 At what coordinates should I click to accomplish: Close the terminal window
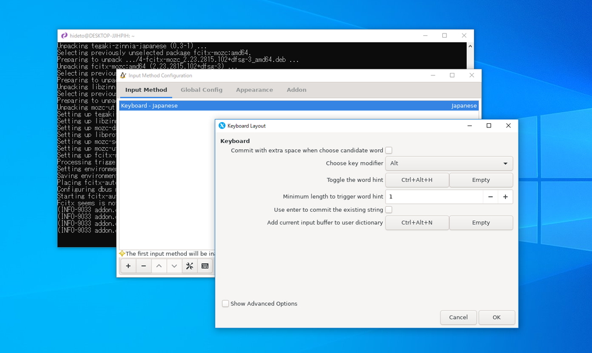(x=464, y=35)
